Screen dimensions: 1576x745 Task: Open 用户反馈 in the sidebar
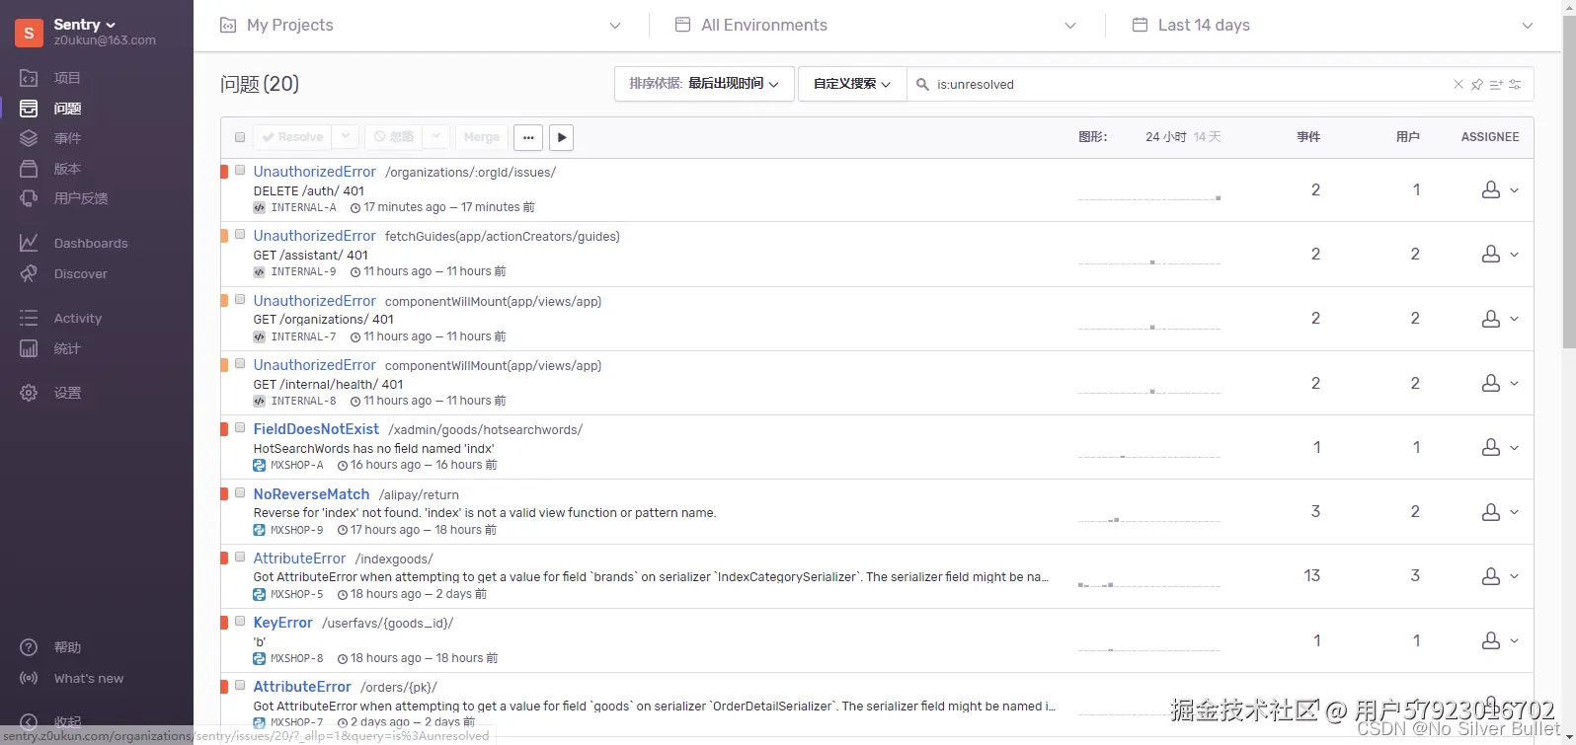(81, 198)
